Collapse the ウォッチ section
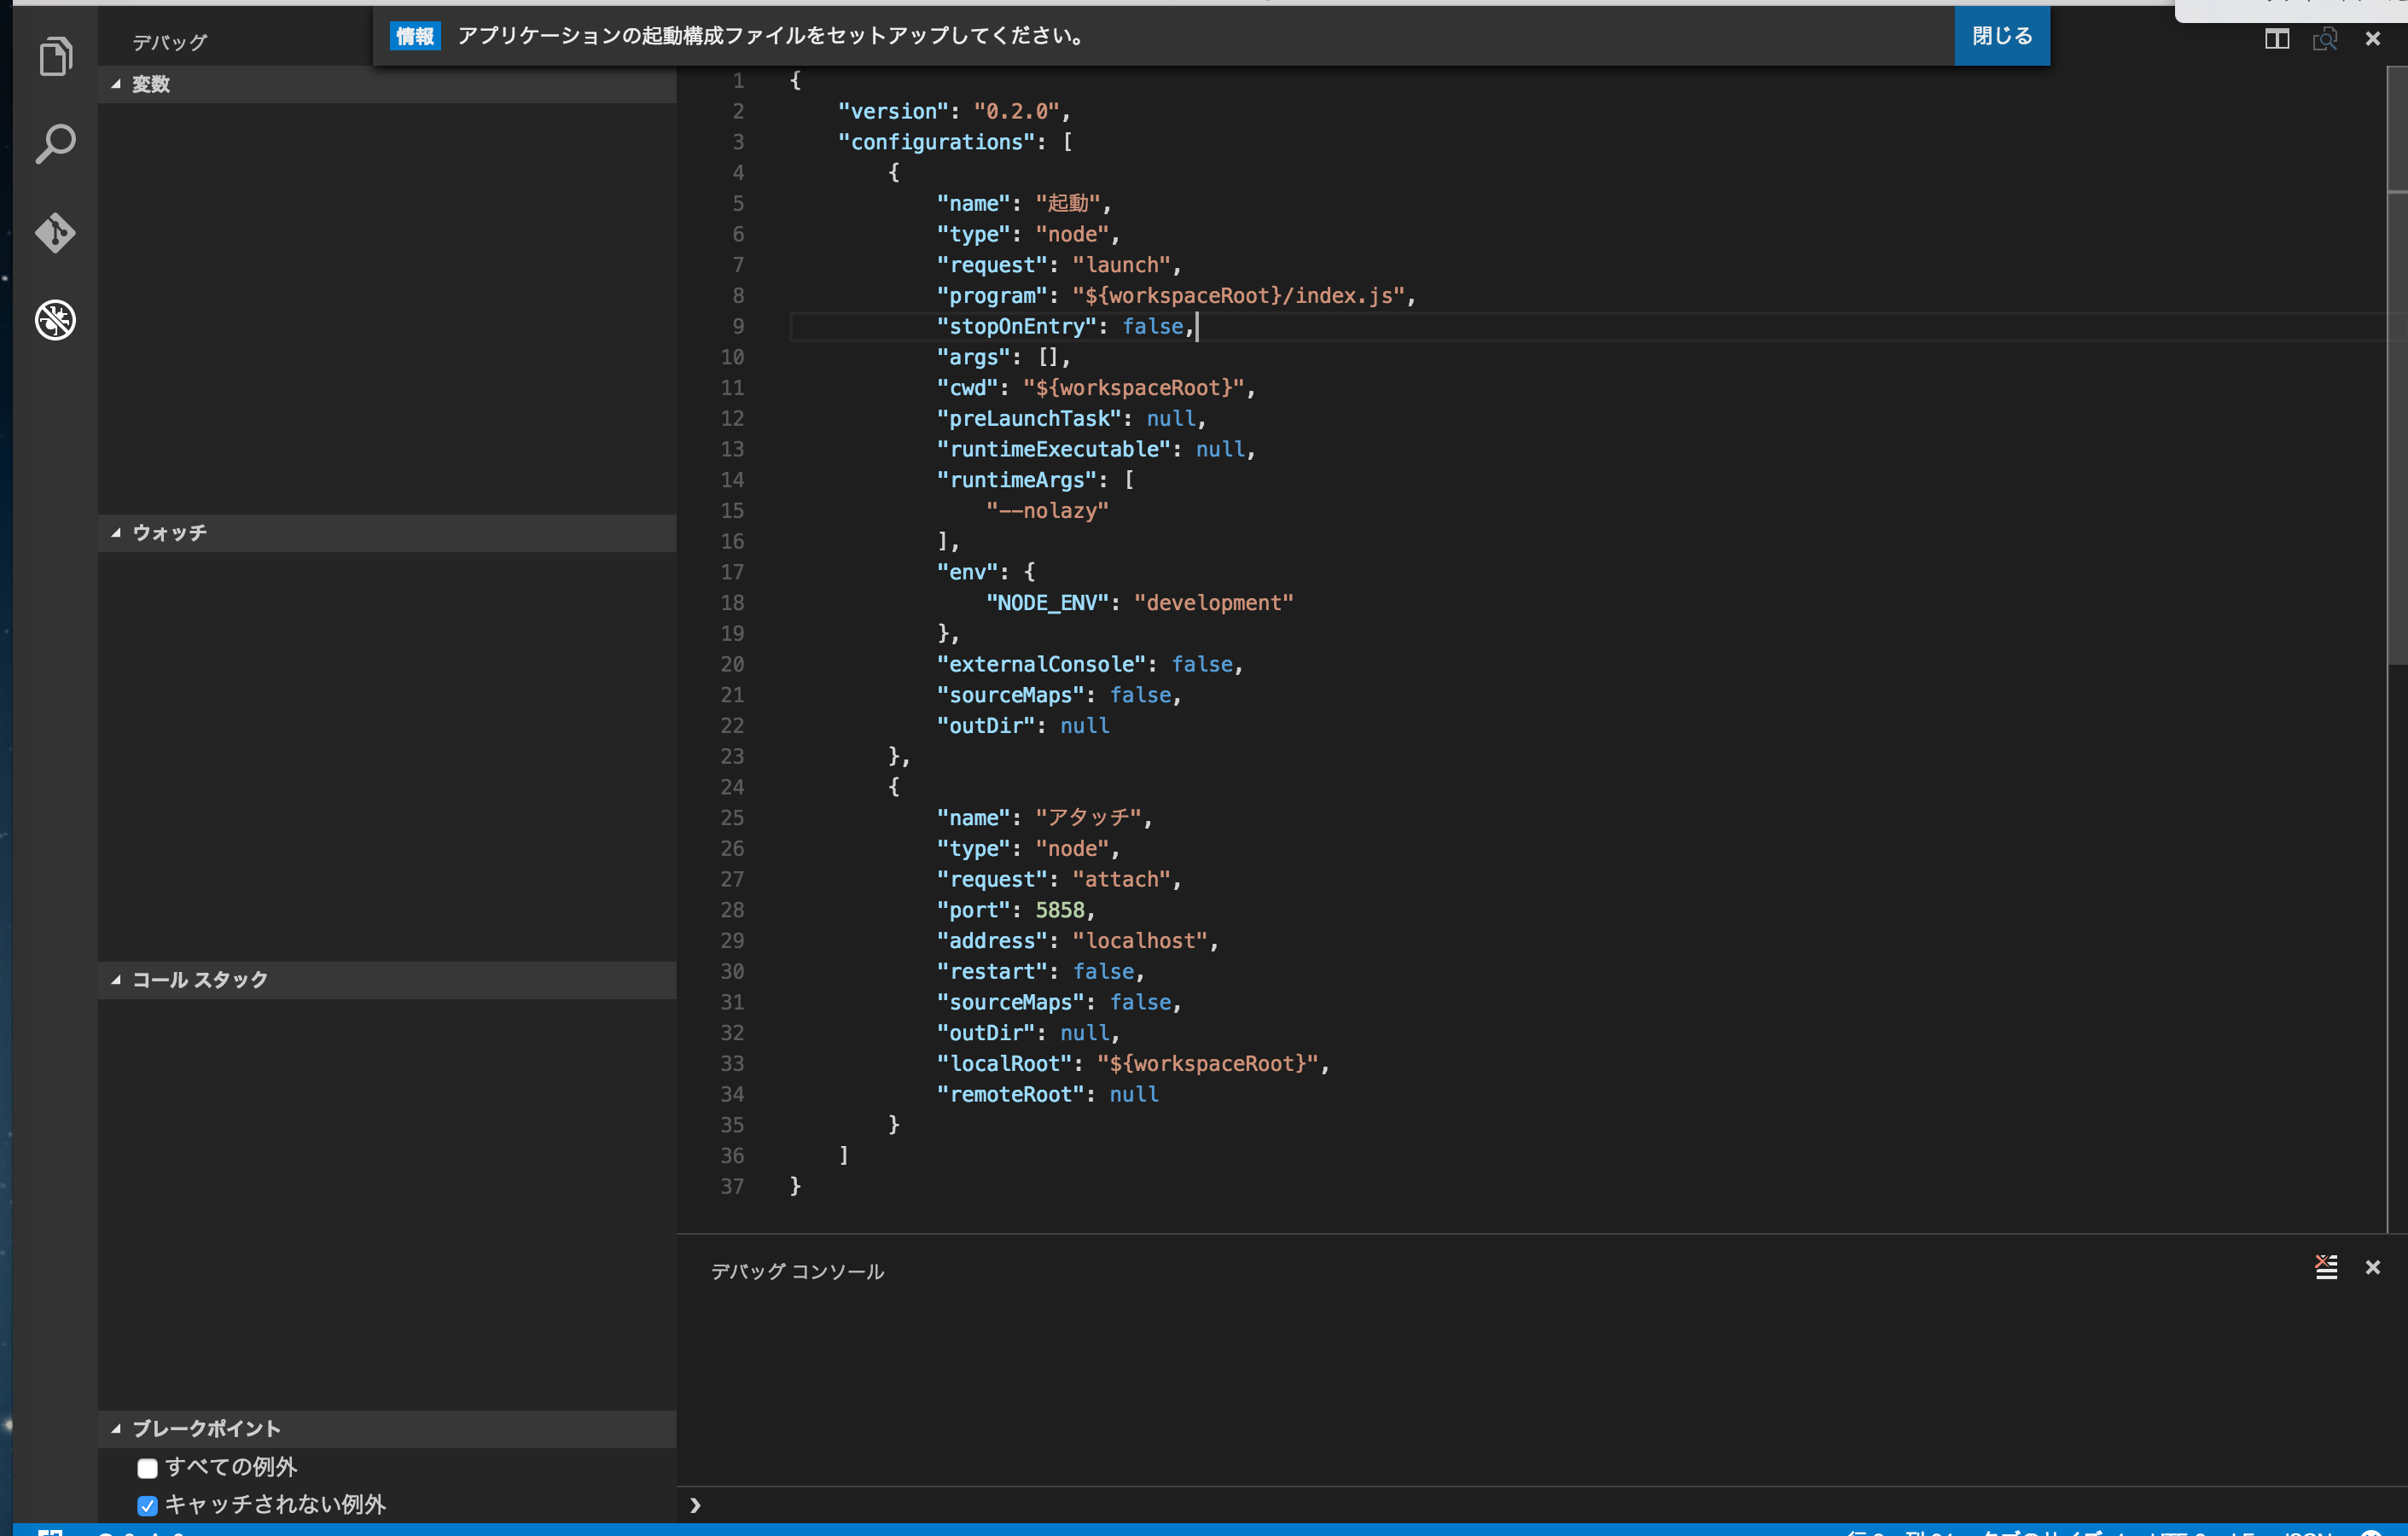Image resolution: width=2408 pixels, height=1536 pixels. coord(117,533)
